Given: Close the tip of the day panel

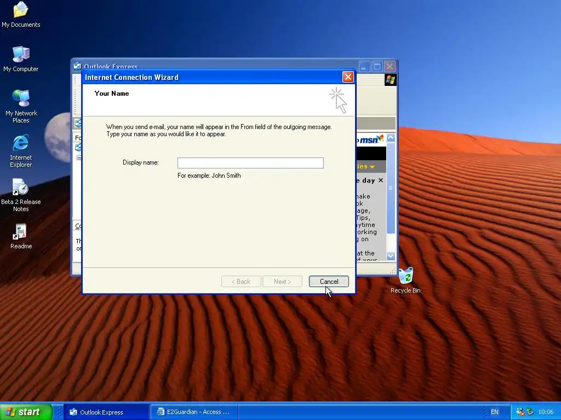Looking at the screenshot, I should point(381,180).
